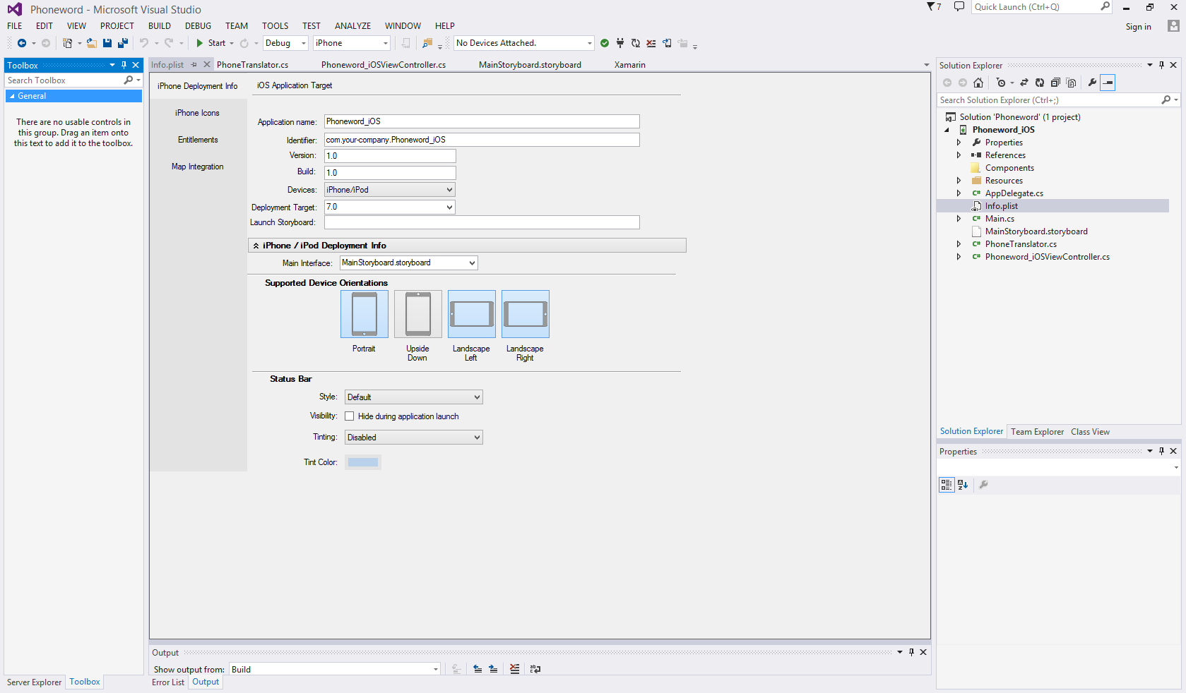Enable Hide during application launch checkbox
The width and height of the screenshot is (1186, 693).
(x=350, y=416)
